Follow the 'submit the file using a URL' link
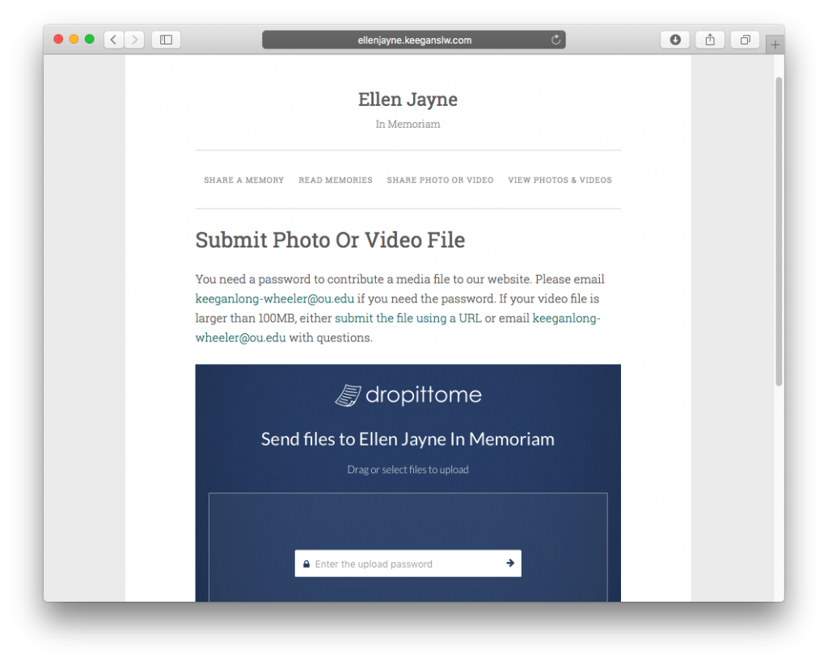Viewport: 828px width, 664px height. click(x=408, y=318)
